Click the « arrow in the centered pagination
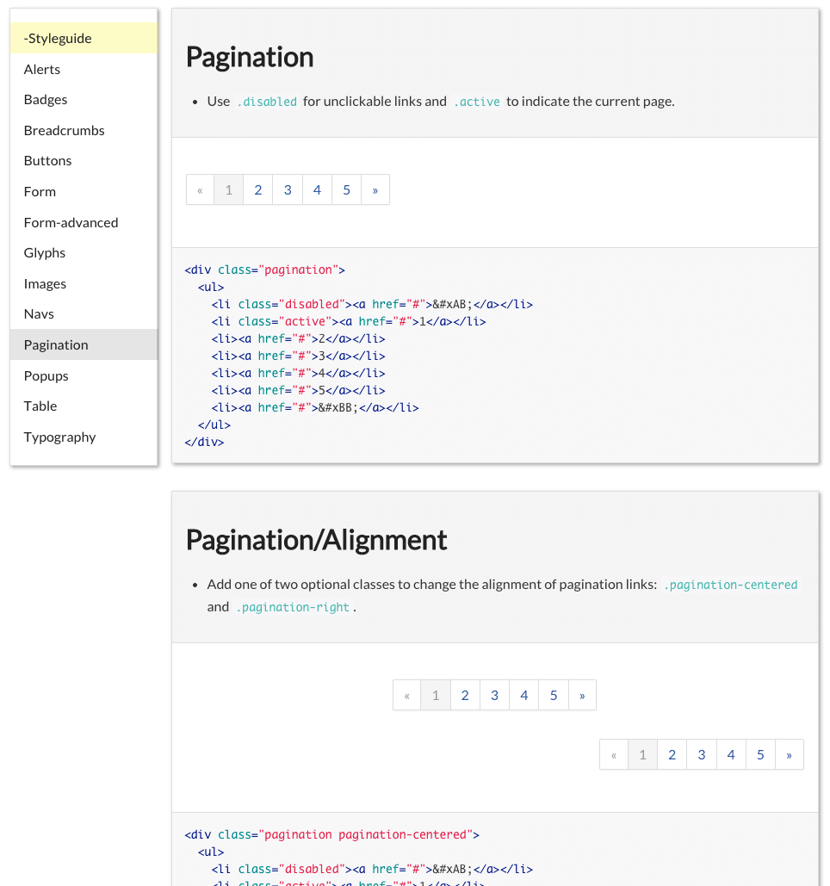The width and height of the screenshot is (830, 886). click(406, 695)
